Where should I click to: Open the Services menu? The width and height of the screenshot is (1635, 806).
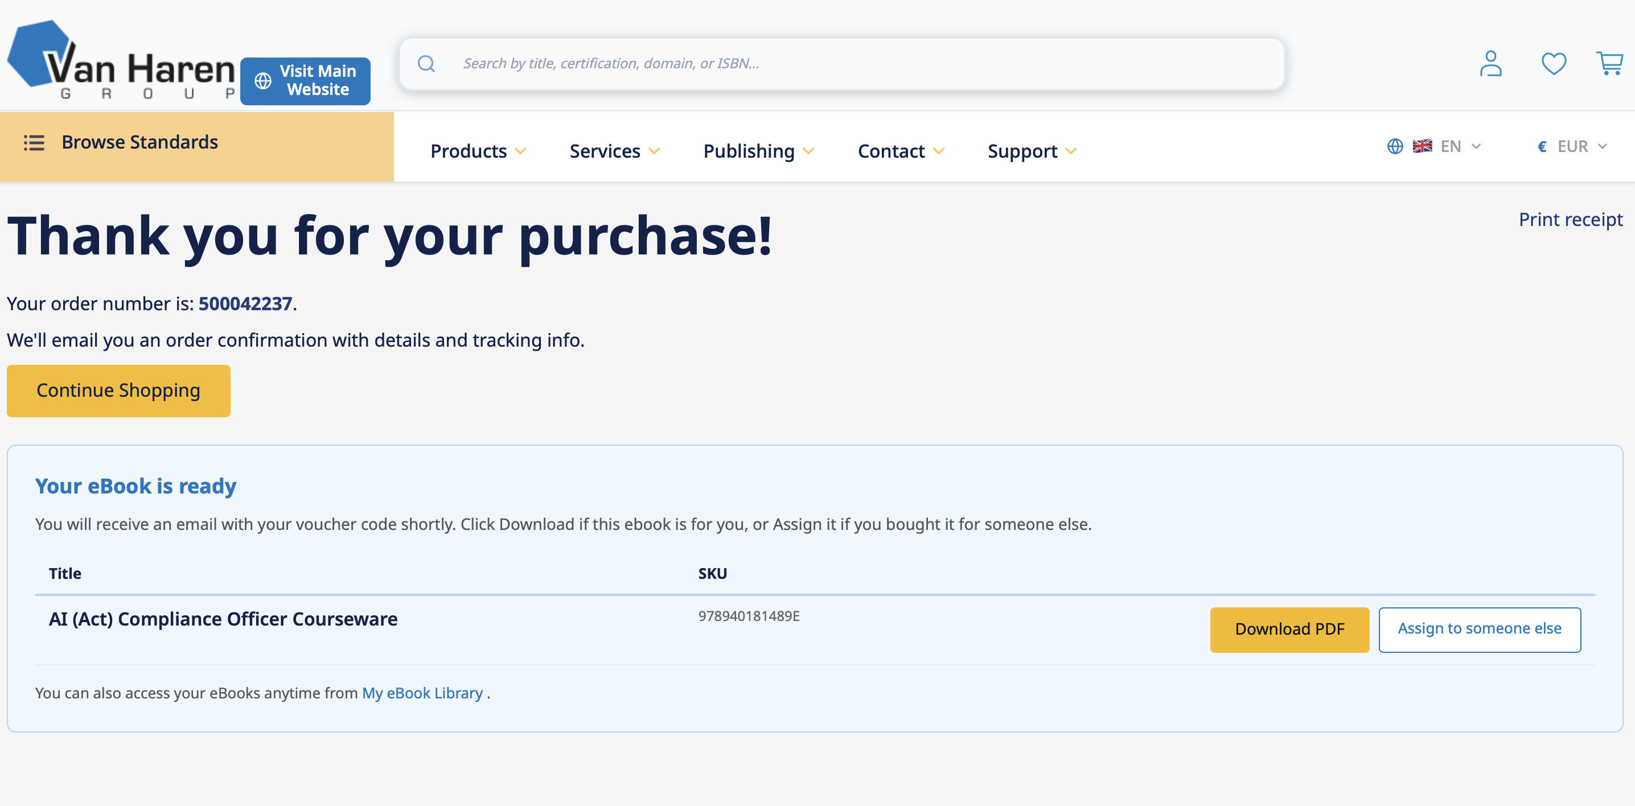pyautogui.click(x=614, y=151)
